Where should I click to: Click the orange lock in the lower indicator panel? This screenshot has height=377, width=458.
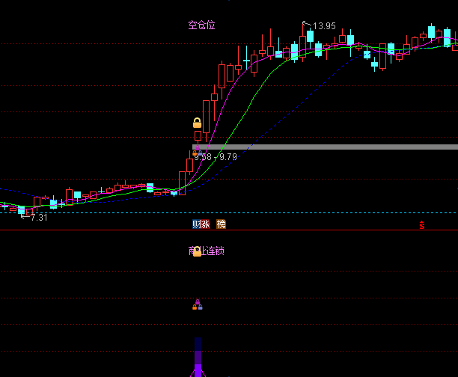point(195,307)
